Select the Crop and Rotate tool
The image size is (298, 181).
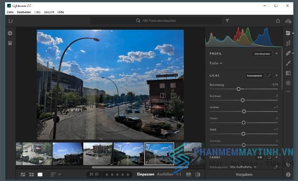288,43
